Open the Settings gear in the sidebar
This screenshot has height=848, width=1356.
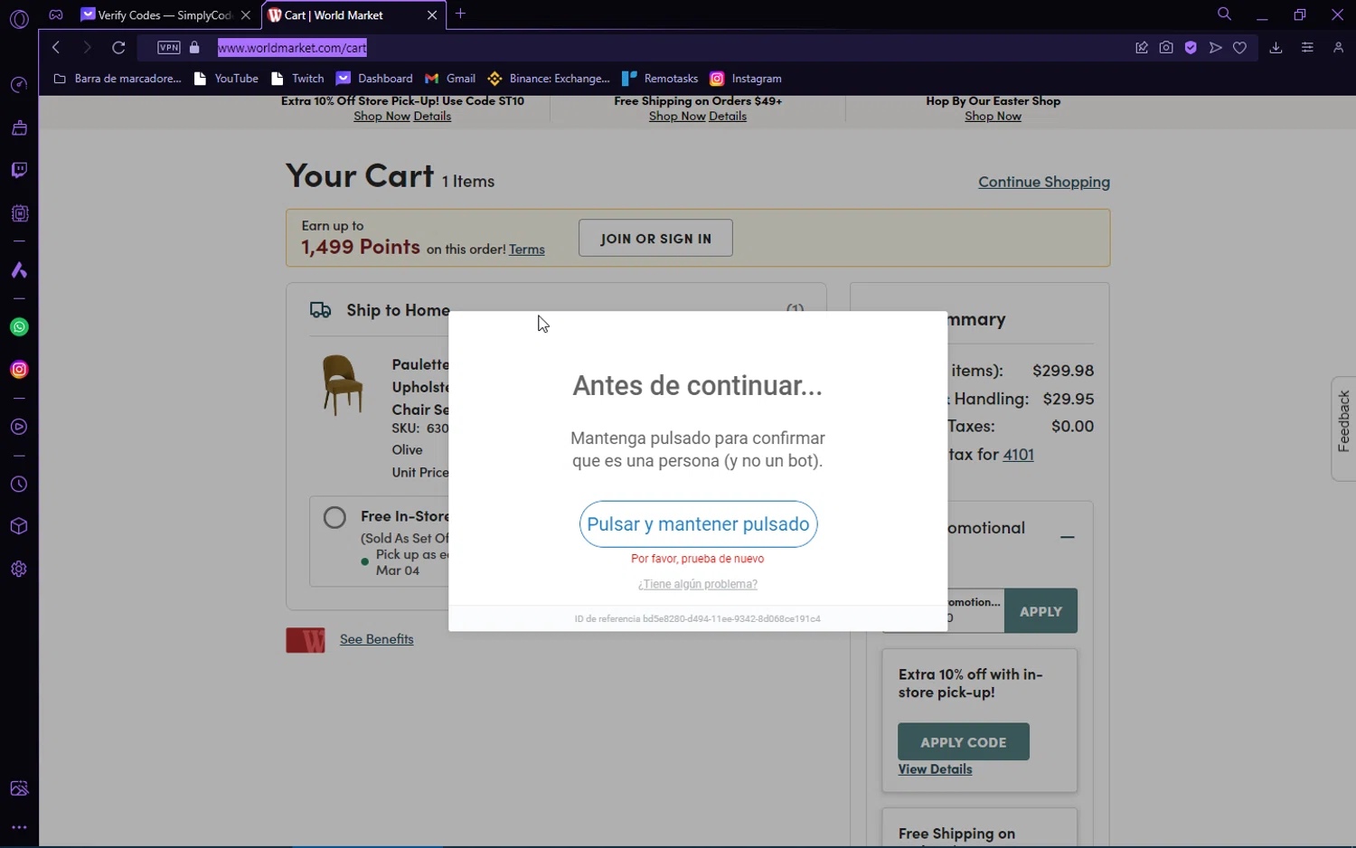(x=19, y=569)
